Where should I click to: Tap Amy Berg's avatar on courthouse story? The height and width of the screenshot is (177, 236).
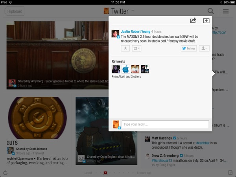pos(12,83)
